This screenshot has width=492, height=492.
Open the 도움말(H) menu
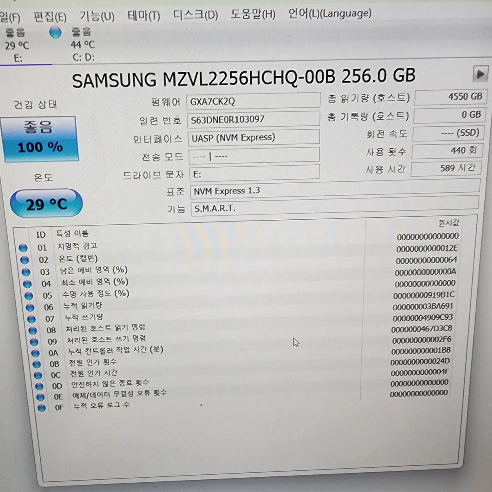253,14
